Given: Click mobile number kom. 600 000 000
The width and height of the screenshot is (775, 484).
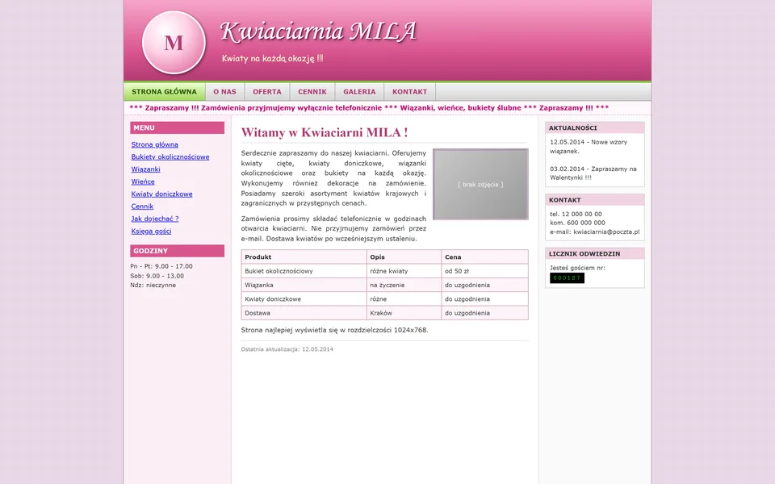Looking at the screenshot, I should [x=577, y=223].
